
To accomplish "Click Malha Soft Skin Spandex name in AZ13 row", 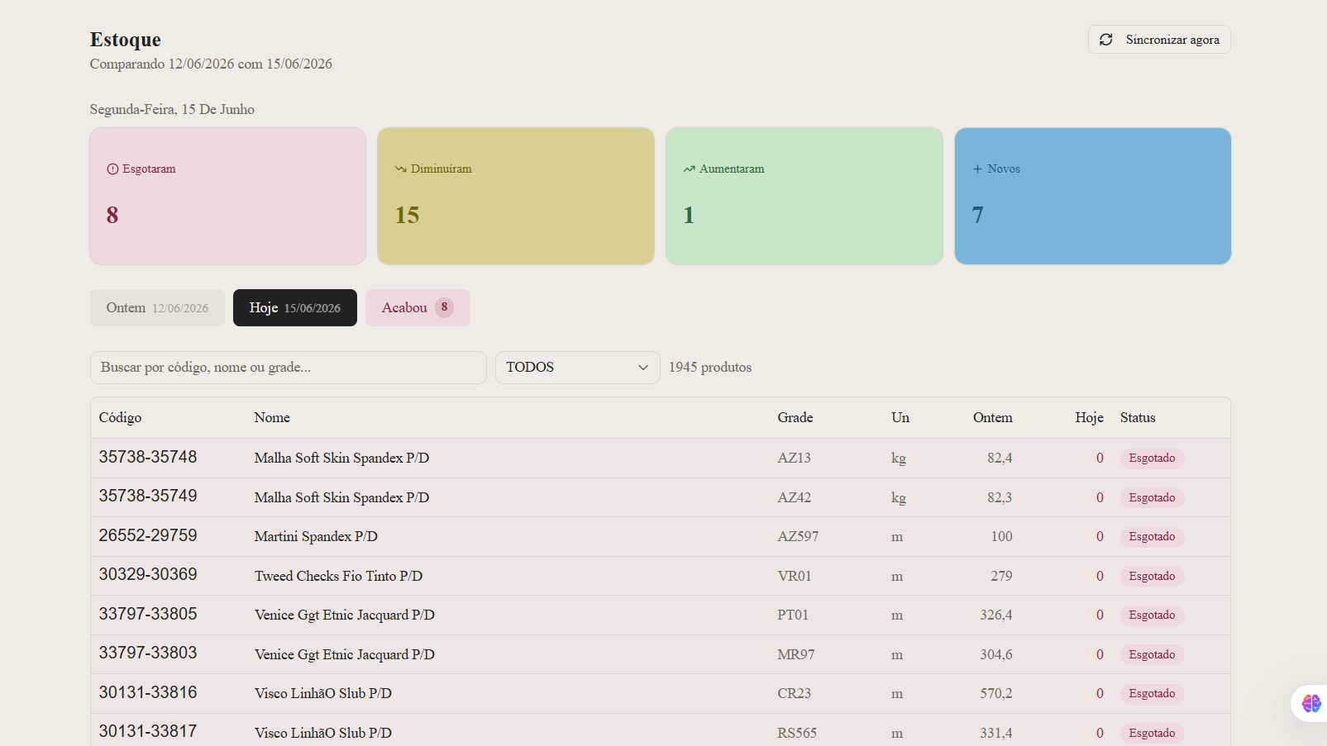I will click(x=341, y=458).
